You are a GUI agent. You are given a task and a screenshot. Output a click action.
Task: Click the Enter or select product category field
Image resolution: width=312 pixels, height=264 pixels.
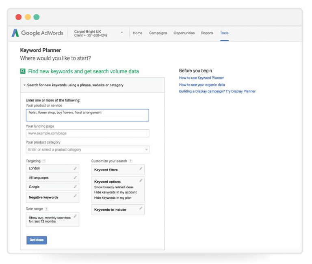pos(88,149)
